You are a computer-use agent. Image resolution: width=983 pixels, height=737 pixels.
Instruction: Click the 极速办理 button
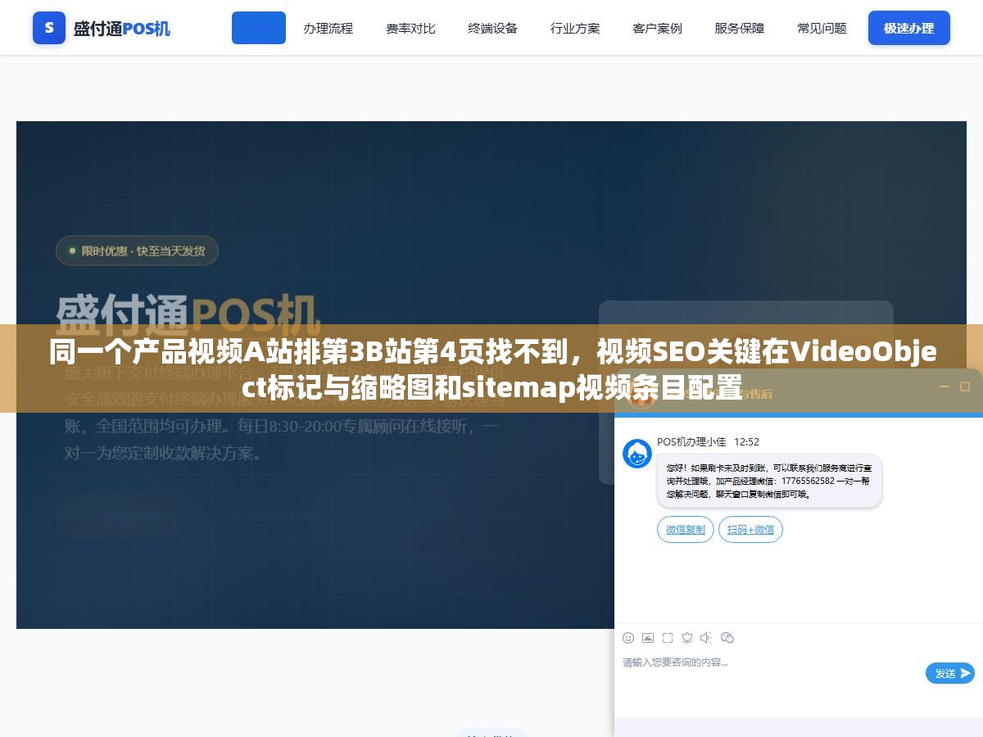click(909, 28)
